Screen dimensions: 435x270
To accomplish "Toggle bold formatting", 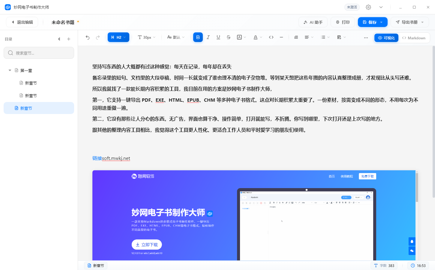I will click(x=198, y=37).
